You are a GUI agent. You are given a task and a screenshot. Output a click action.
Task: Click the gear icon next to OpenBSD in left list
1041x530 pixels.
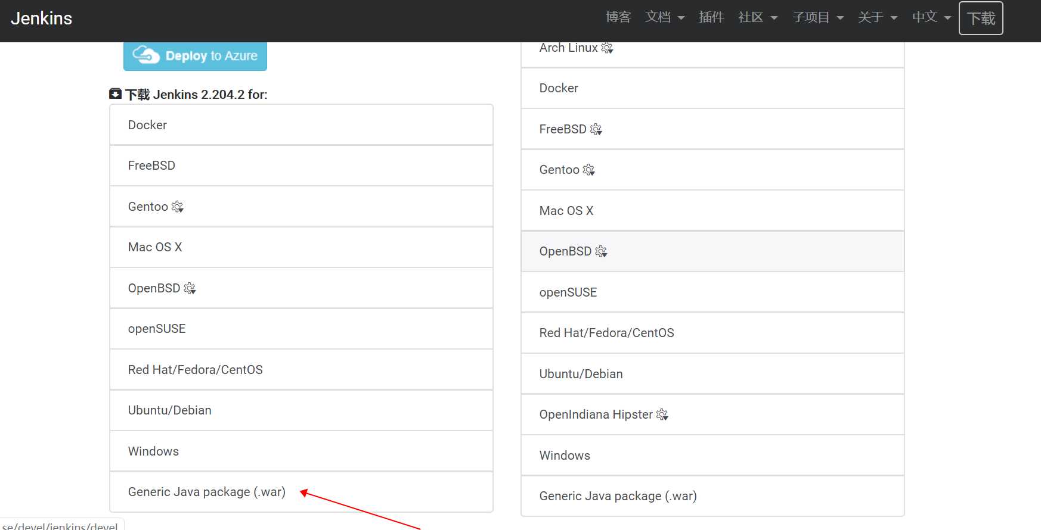(x=190, y=288)
